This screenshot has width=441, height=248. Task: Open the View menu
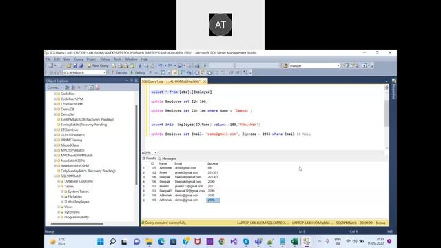tap(67, 59)
